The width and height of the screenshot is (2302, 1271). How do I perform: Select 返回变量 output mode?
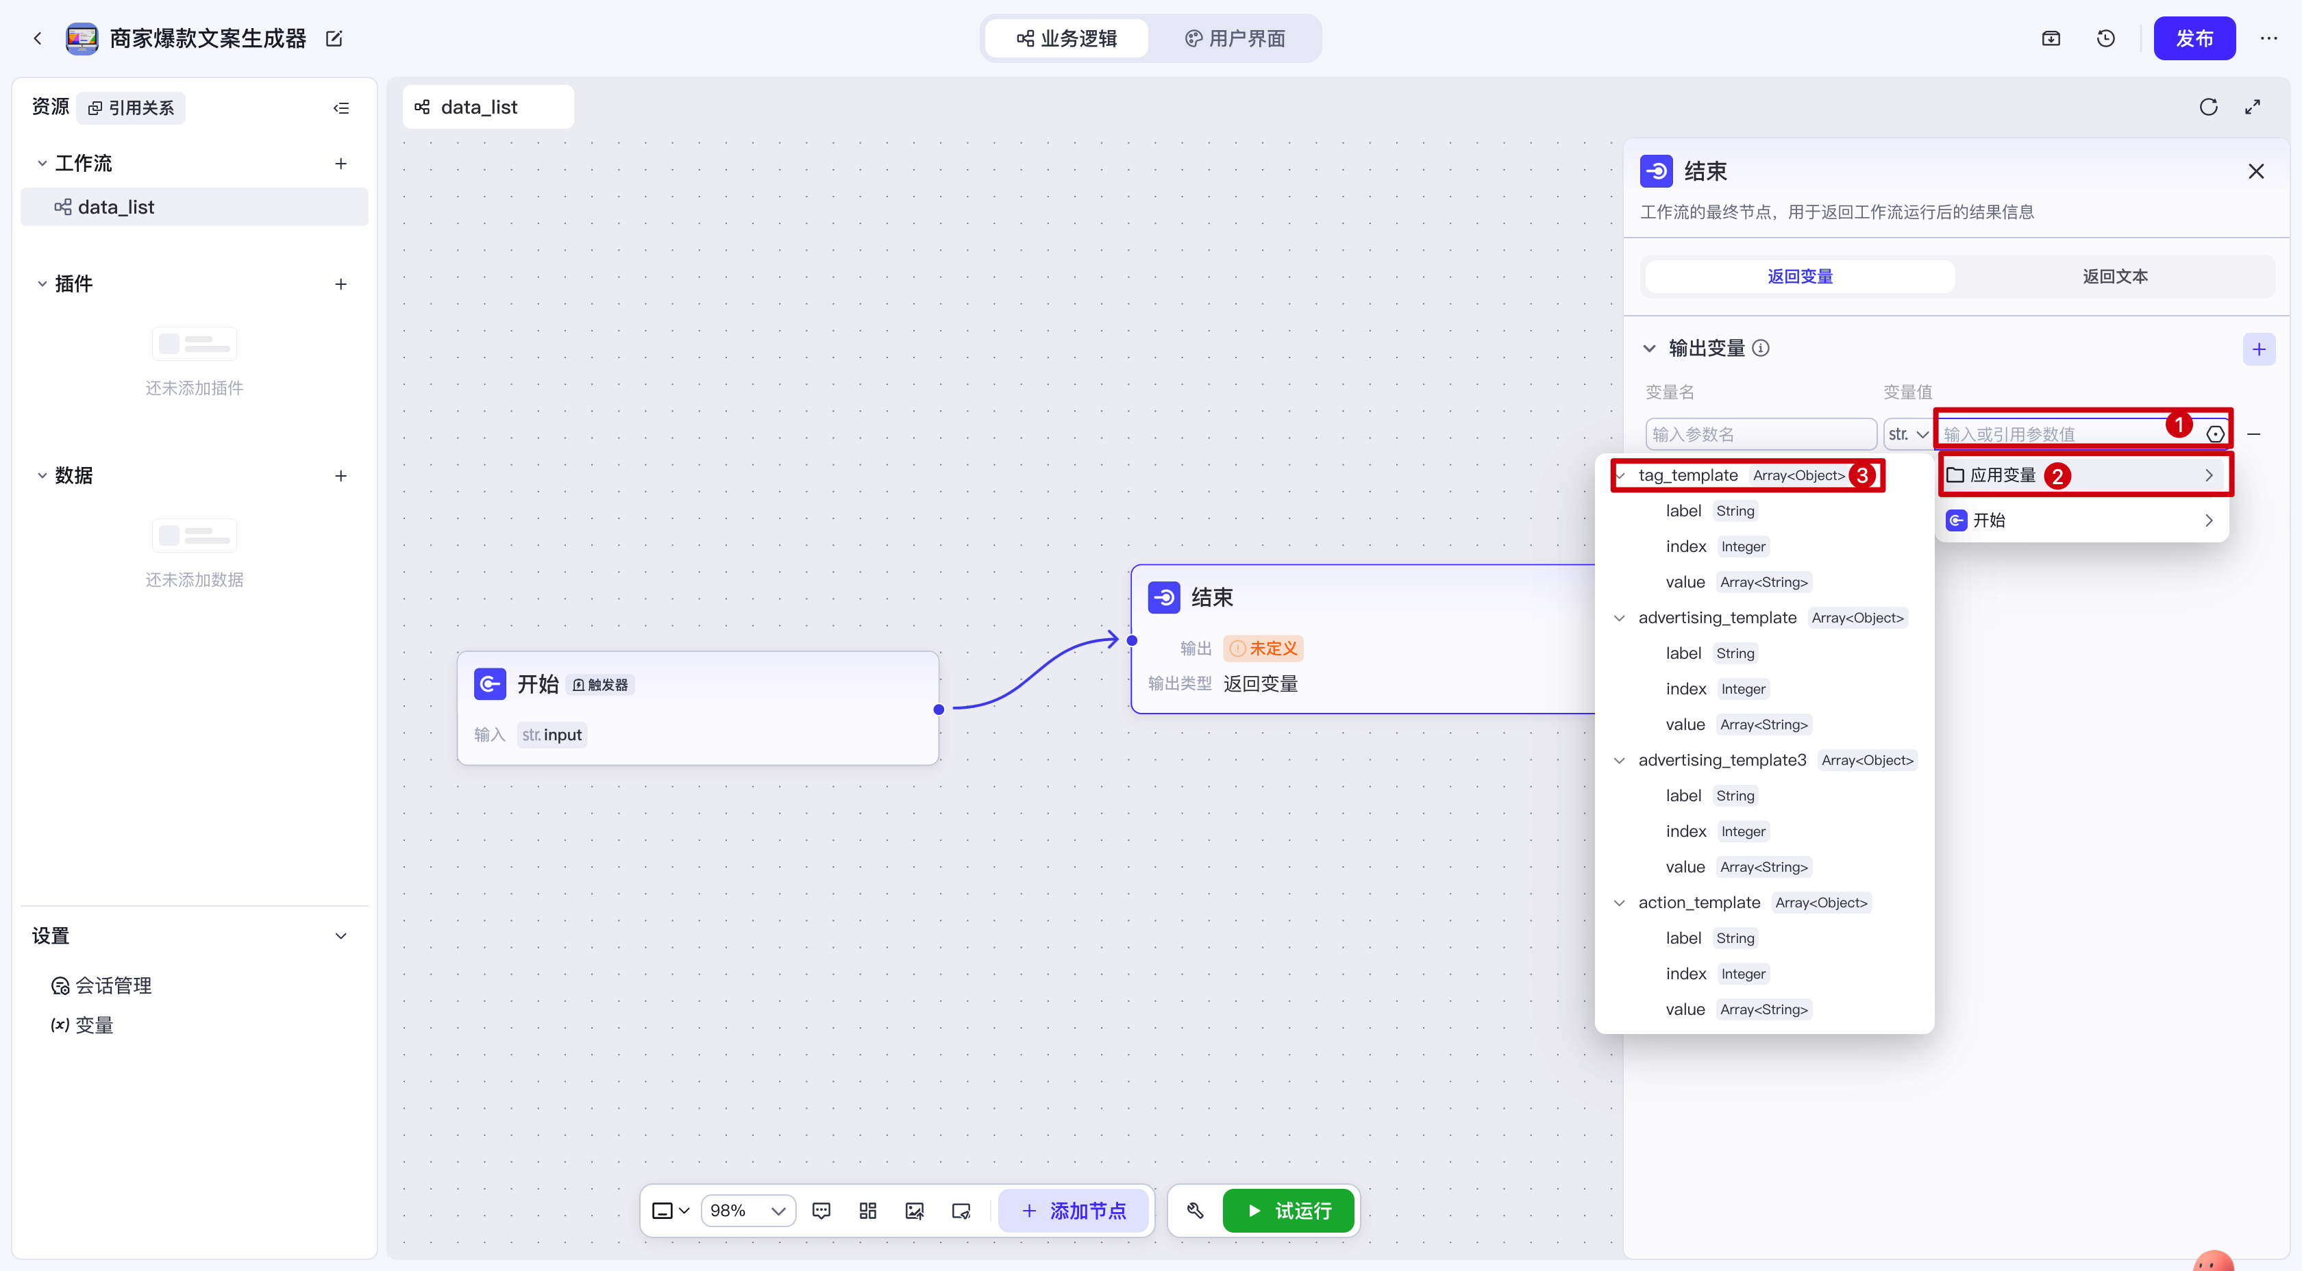[x=1799, y=277]
